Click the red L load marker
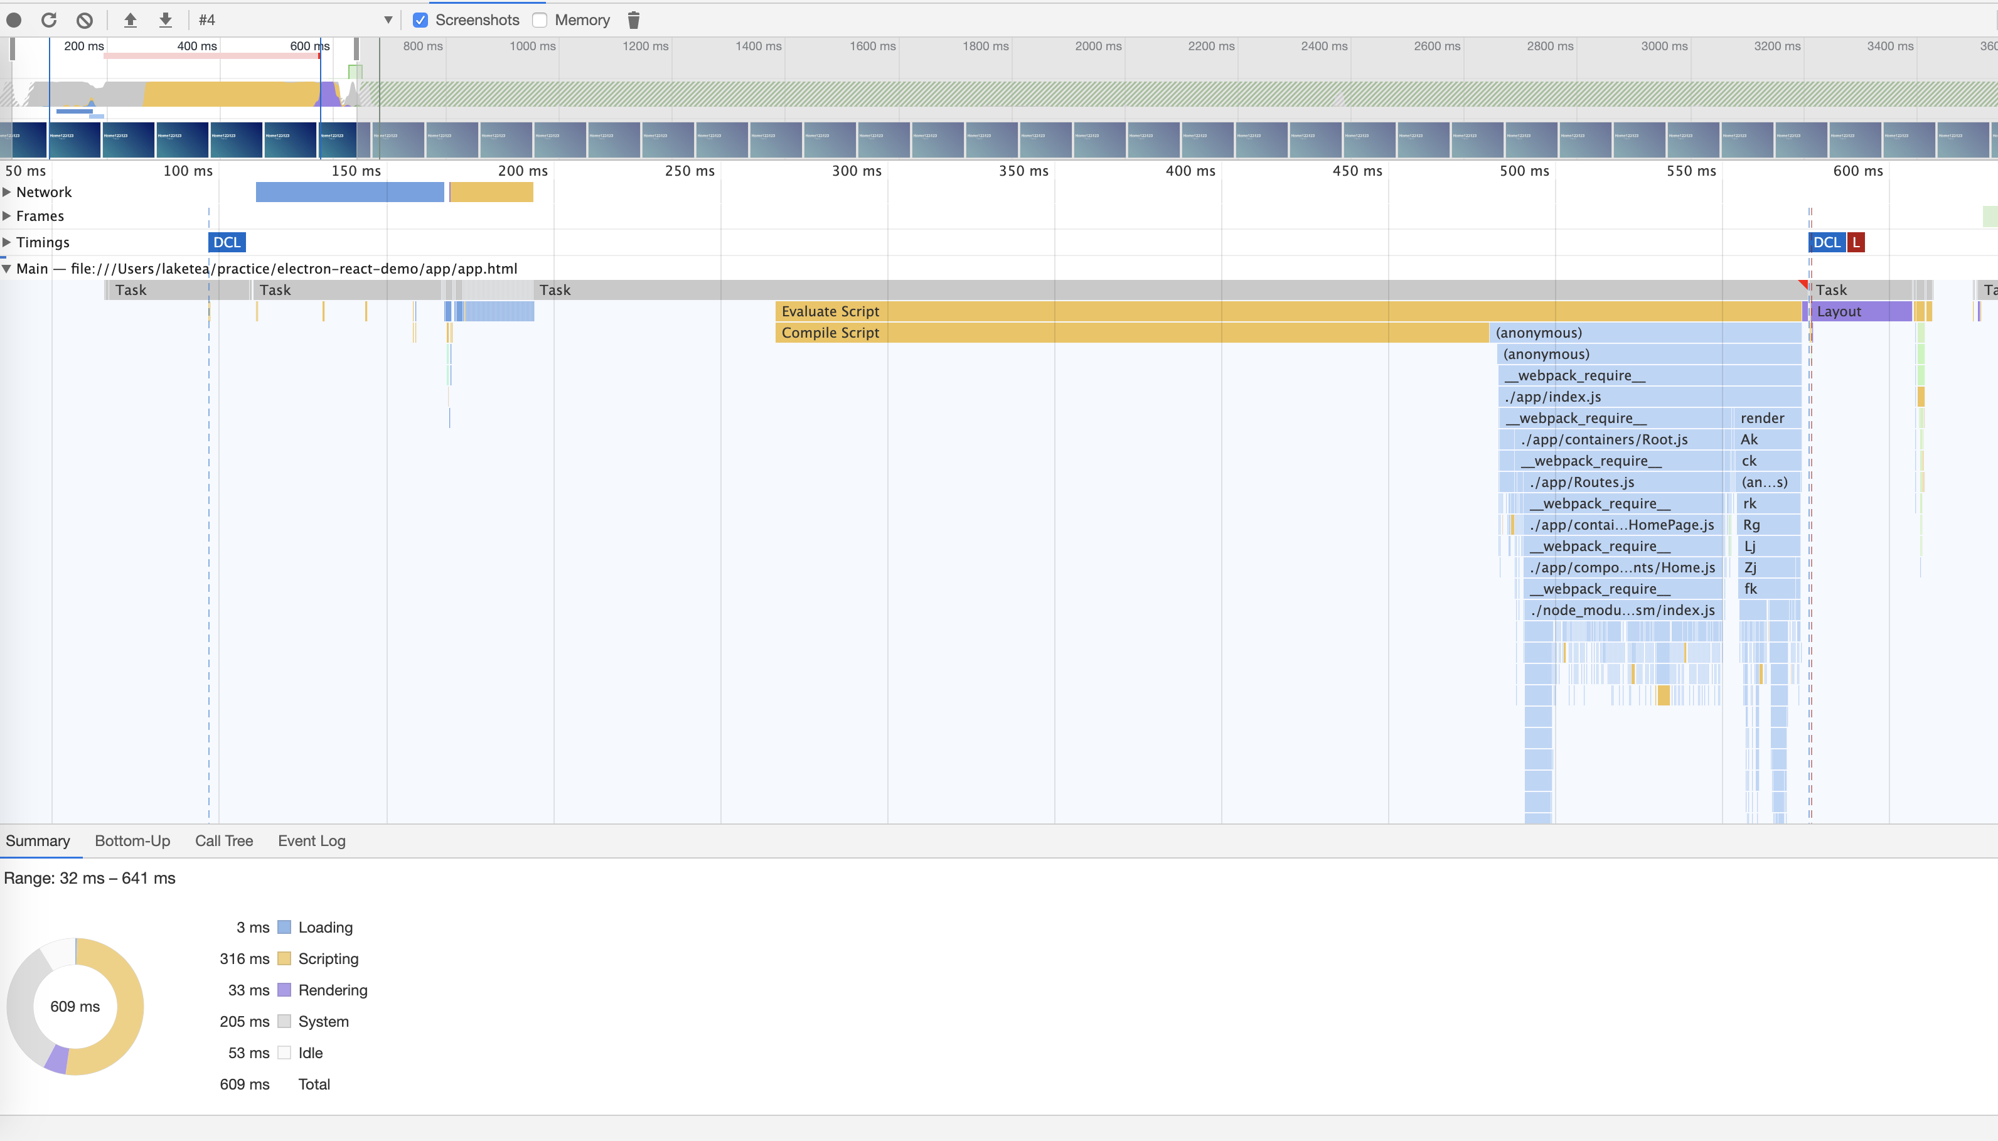Viewport: 1998px width, 1141px height. point(1856,242)
